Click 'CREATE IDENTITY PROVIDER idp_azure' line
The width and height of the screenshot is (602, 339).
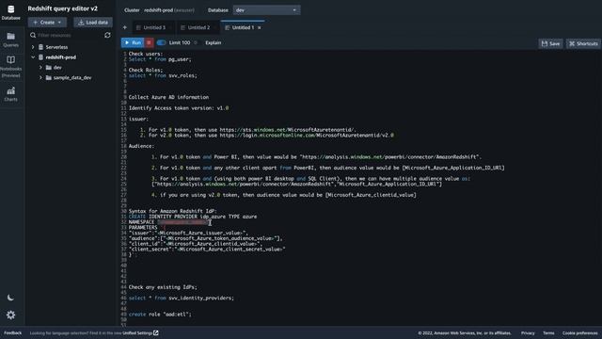193,217
